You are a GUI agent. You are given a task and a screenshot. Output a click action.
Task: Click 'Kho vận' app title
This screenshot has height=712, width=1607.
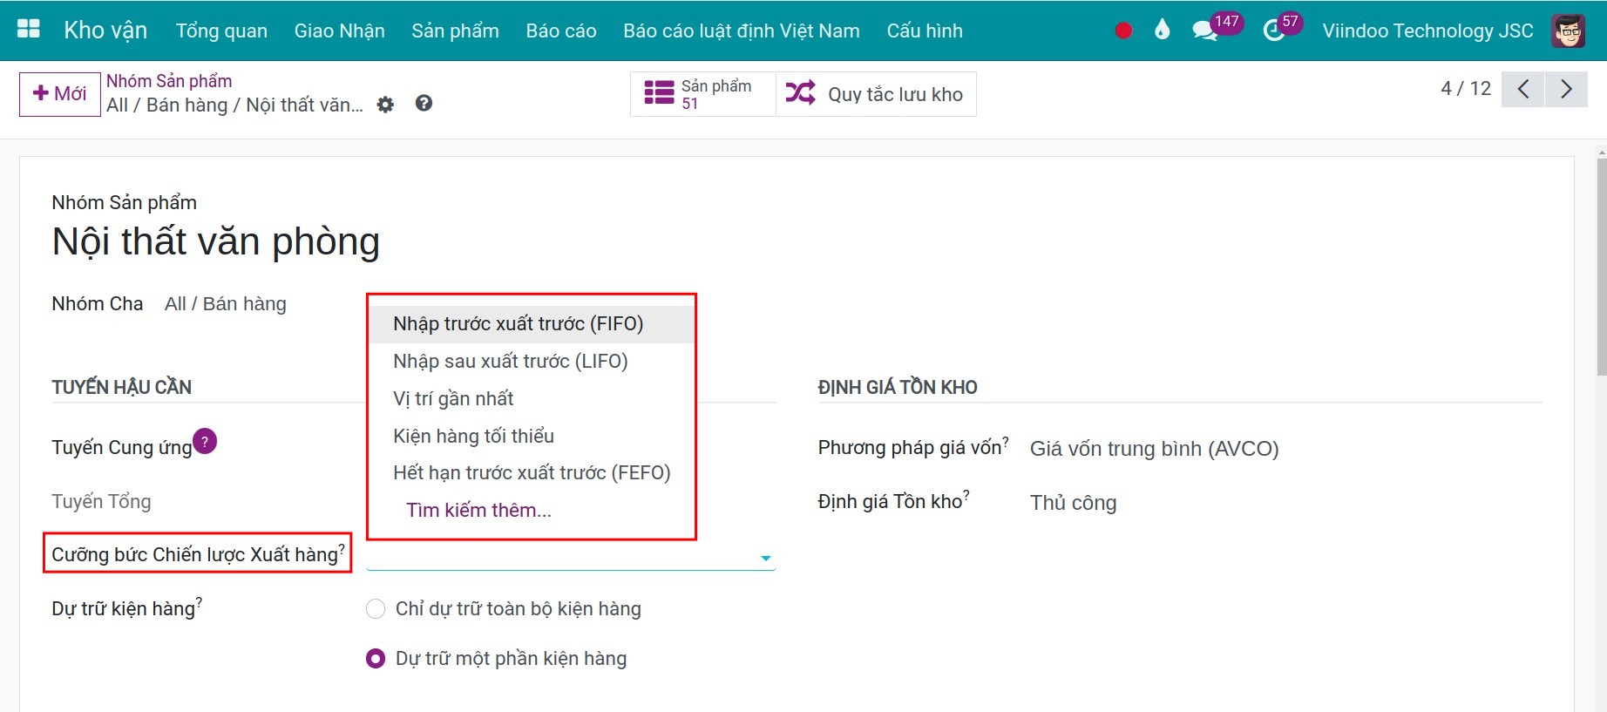pyautogui.click(x=105, y=31)
